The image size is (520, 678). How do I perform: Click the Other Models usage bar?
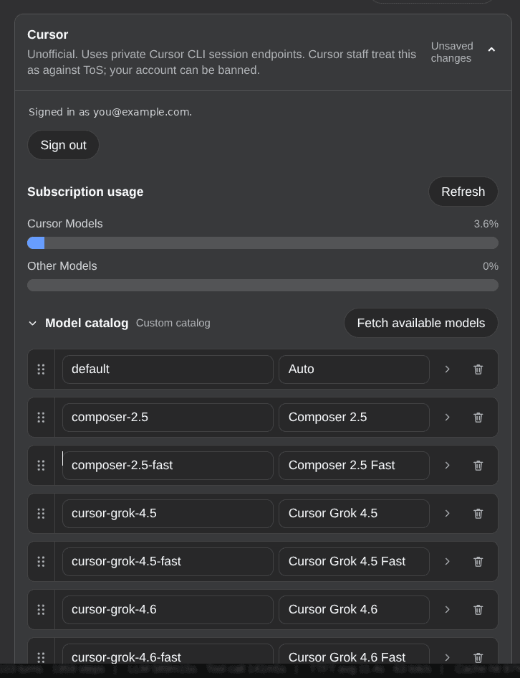[263, 285]
